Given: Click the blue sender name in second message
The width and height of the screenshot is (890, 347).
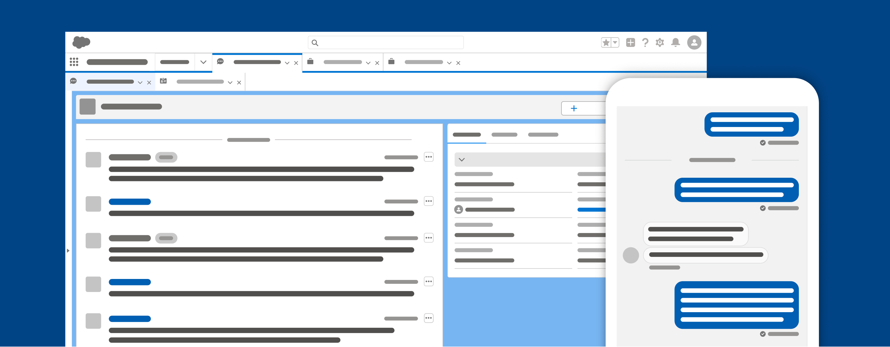Looking at the screenshot, I should point(130,202).
